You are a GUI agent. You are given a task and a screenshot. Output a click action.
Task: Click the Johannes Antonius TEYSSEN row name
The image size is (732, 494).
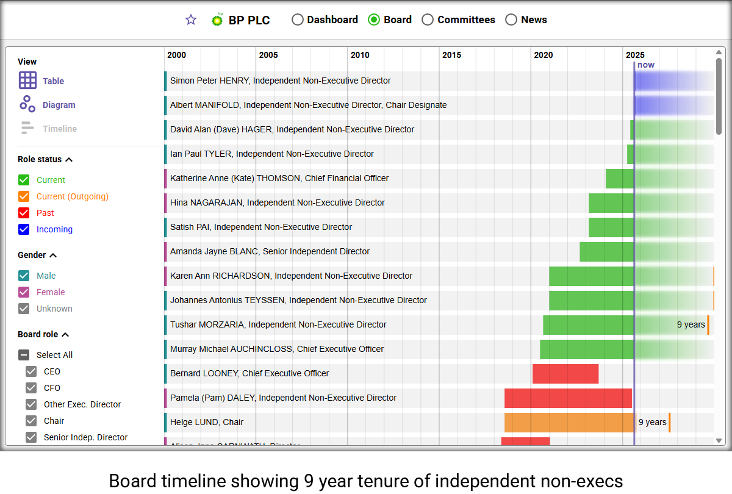(298, 300)
